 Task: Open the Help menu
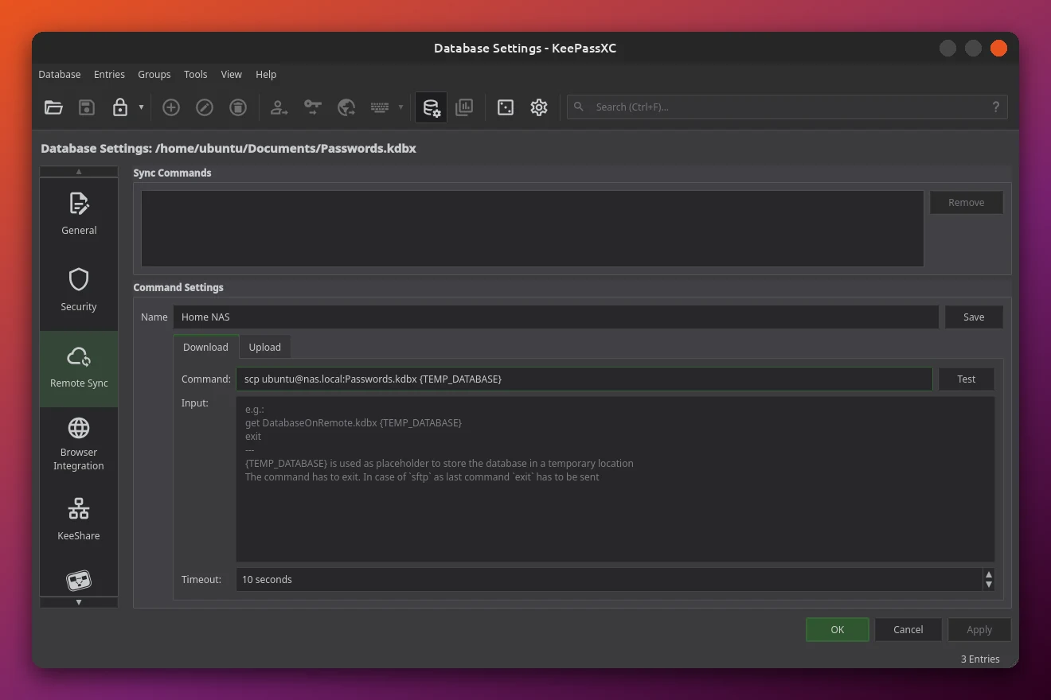[266, 74]
